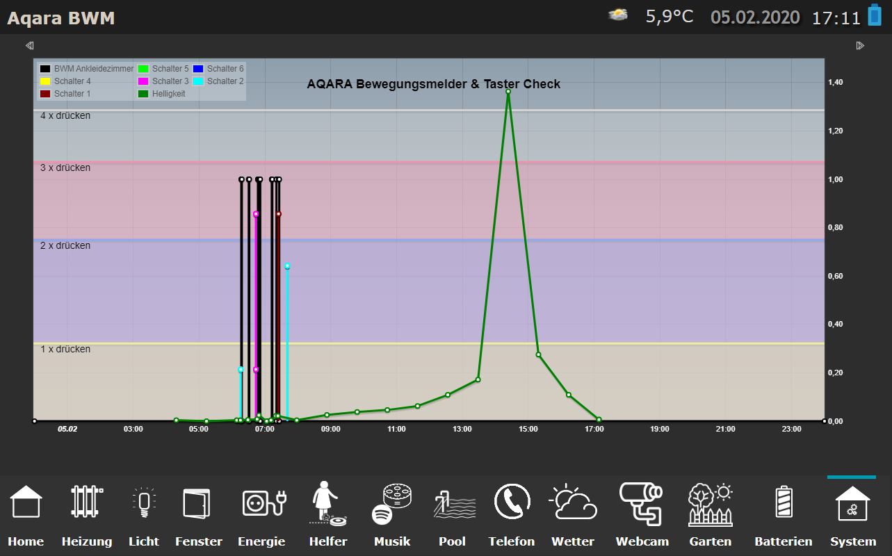Click the 17:11 clock display
The width and height of the screenshot is (892, 556).
836,17
